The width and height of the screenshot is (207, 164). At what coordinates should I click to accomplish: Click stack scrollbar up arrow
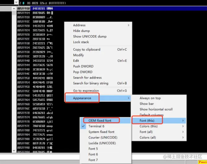14,9
